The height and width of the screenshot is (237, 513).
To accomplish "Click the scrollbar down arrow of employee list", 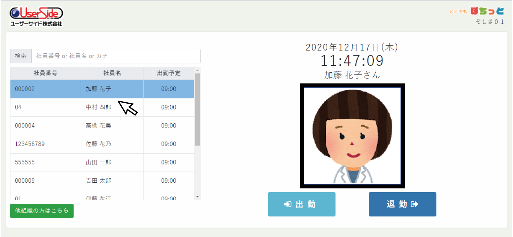I will click(197, 196).
